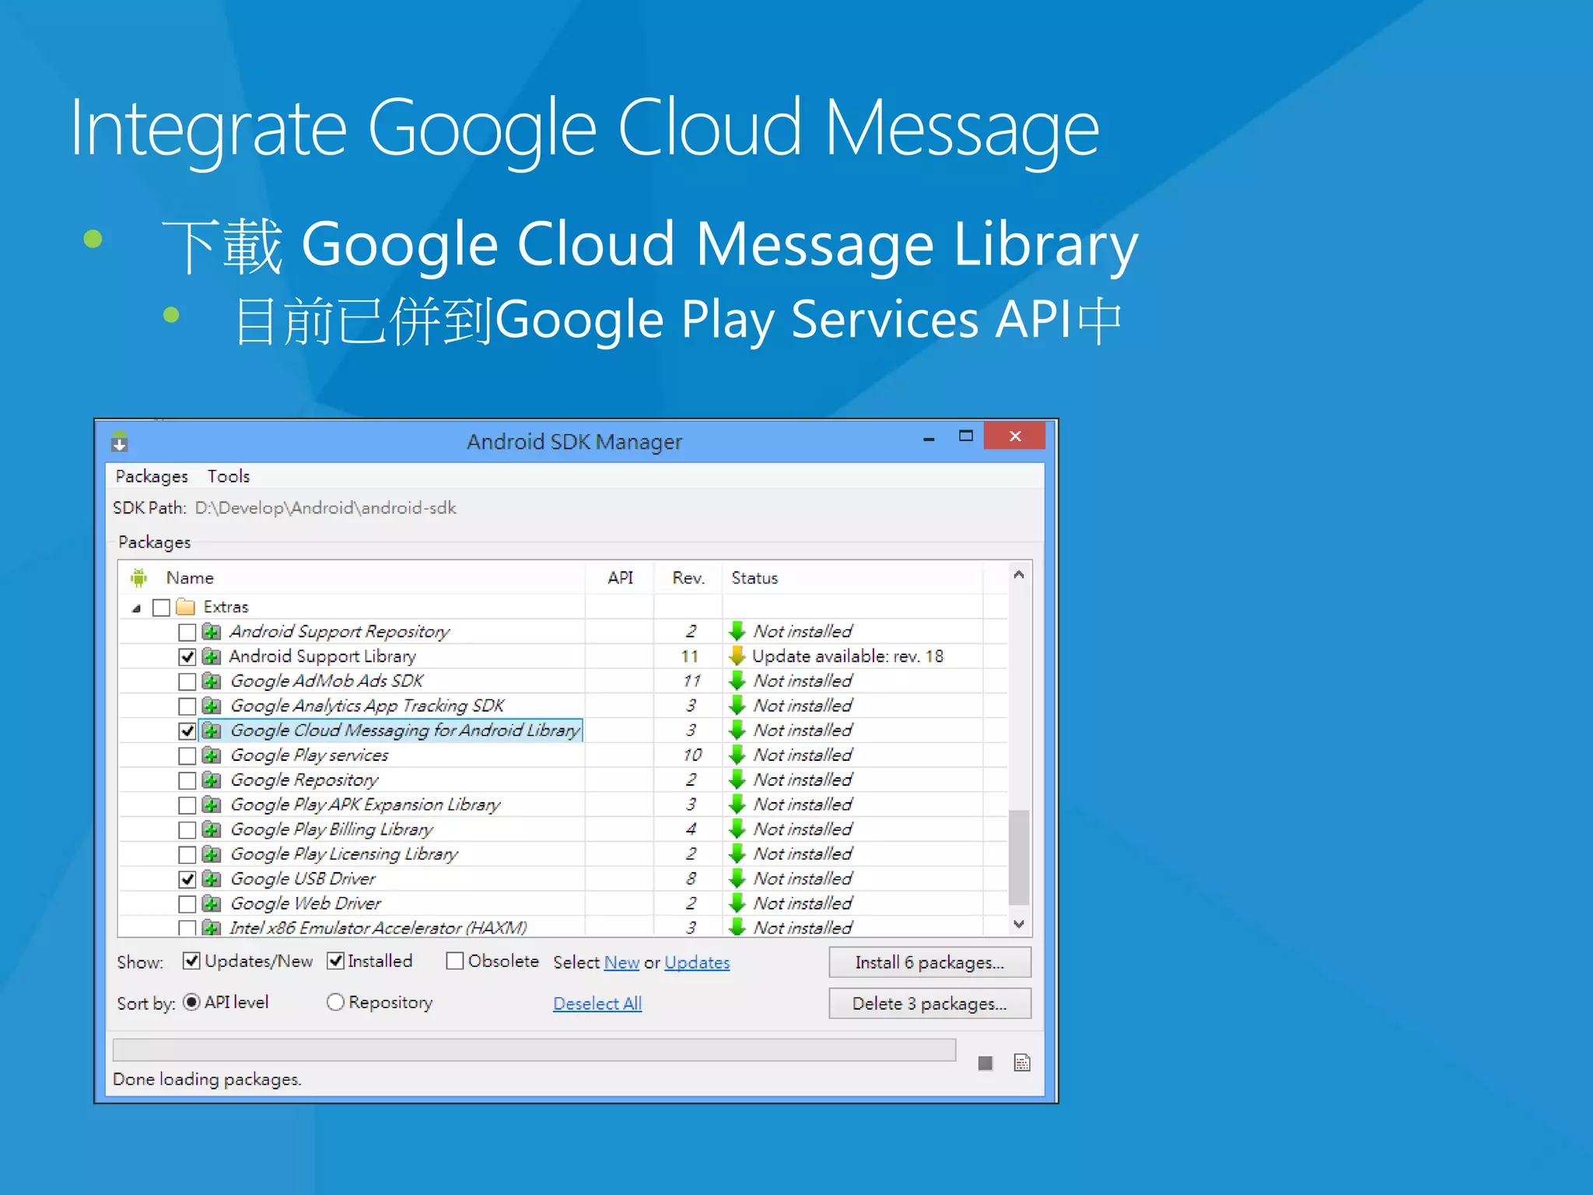Viewport: 1593px width, 1195px height.
Task: Click package icon beside Google Web Driver
Action: click(211, 903)
